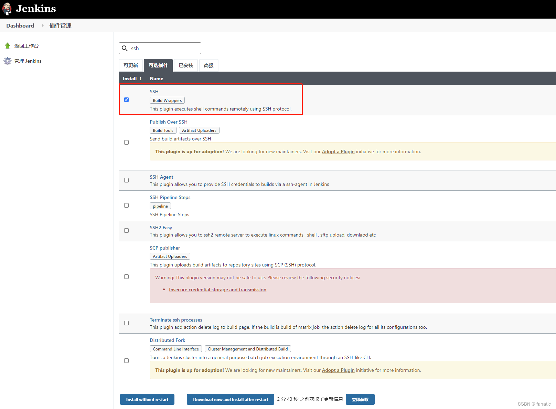
Task: Open the SCP publisher plugin link
Action: tap(165, 248)
